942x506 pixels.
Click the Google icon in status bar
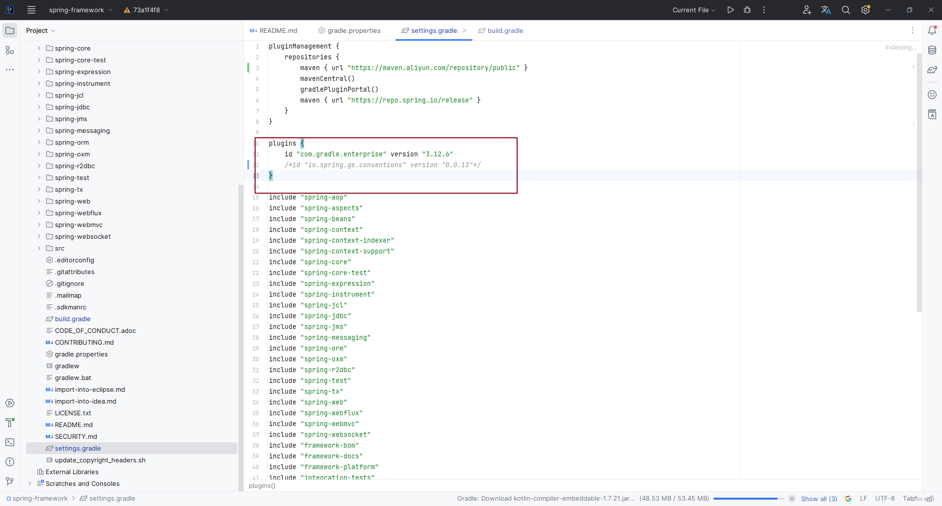pos(848,499)
